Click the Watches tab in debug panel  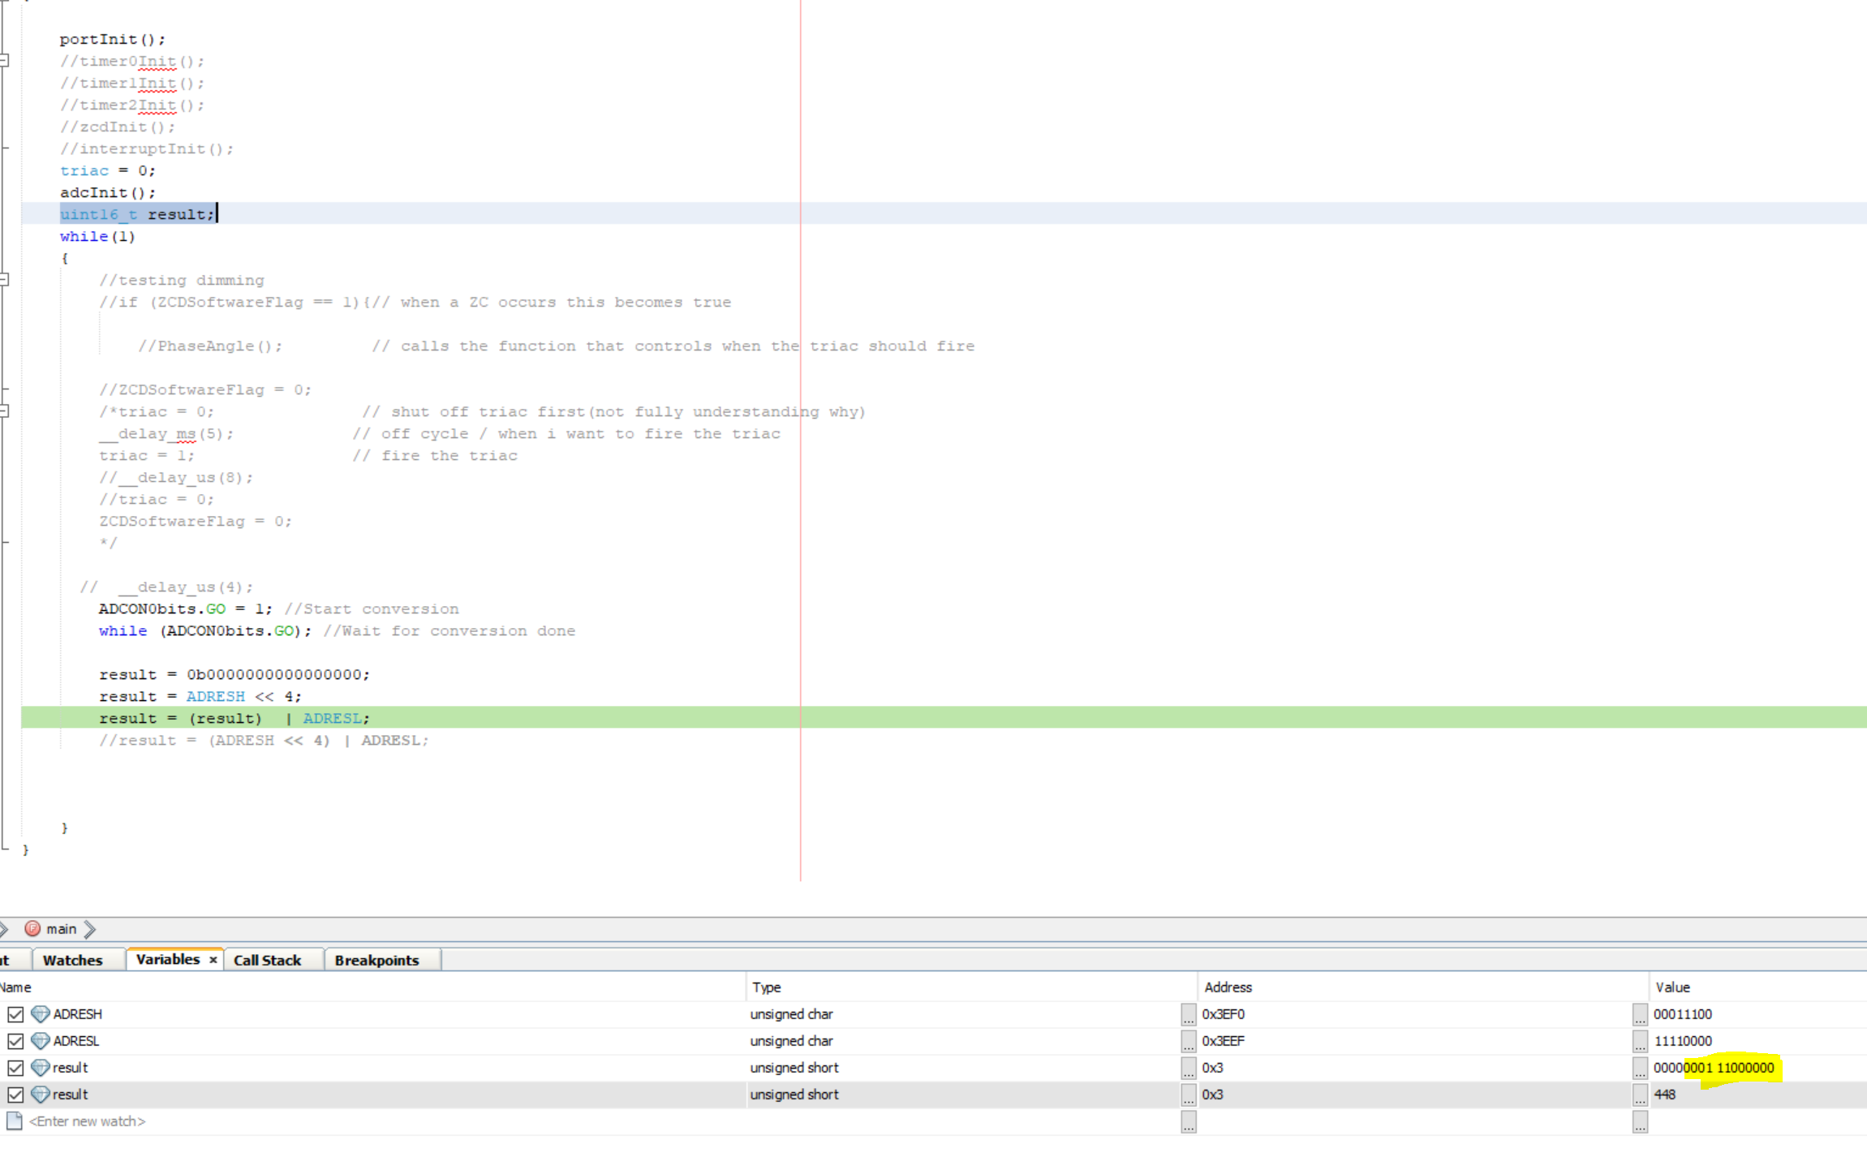tap(72, 960)
